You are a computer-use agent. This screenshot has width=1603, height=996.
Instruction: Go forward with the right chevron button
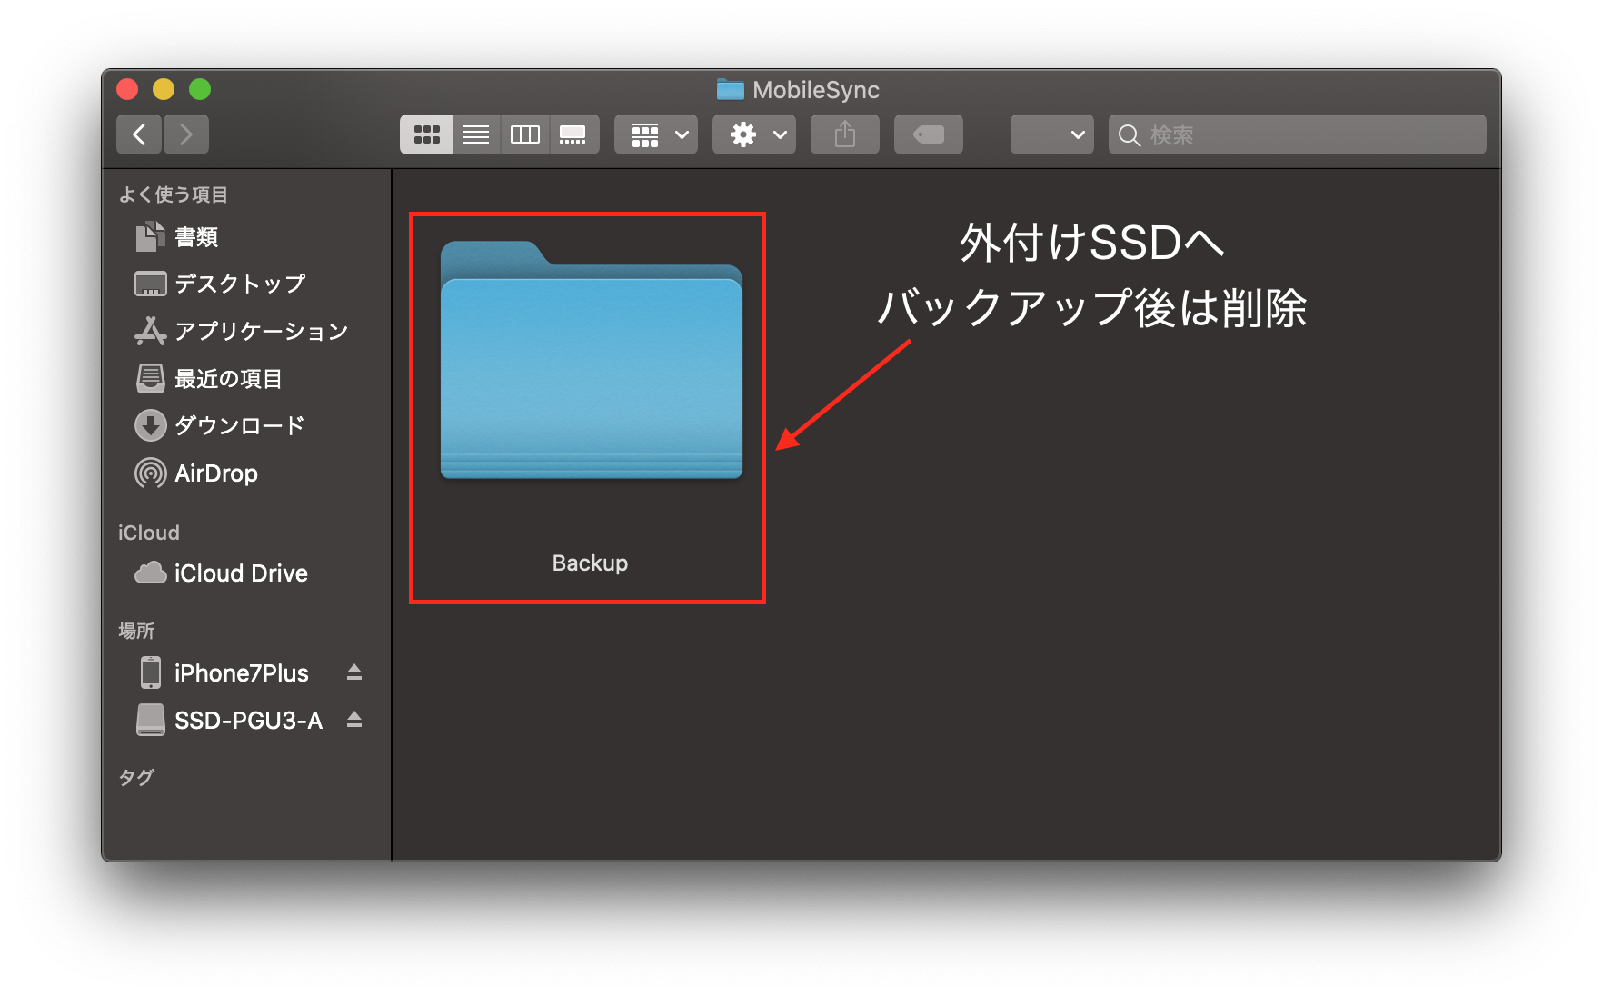(186, 134)
